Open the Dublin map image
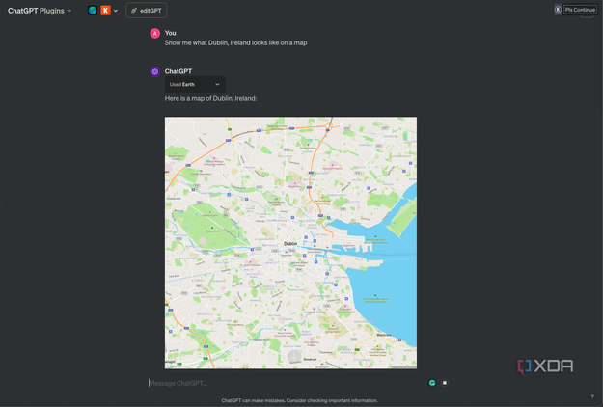The height and width of the screenshot is (407, 603). (290, 242)
